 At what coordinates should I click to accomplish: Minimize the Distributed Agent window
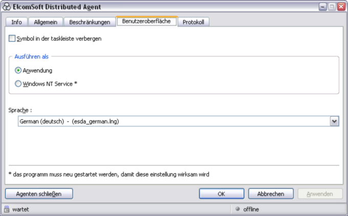coord(322,7)
